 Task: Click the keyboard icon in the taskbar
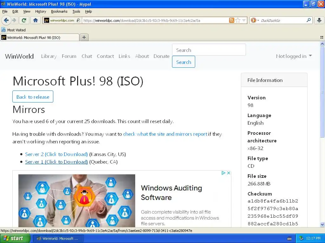tap(289, 239)
